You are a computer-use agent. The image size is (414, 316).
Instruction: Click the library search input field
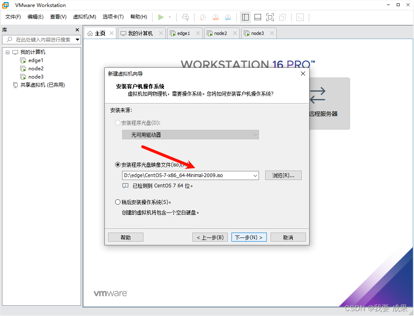pyautogui.click(x=41, y=39)
